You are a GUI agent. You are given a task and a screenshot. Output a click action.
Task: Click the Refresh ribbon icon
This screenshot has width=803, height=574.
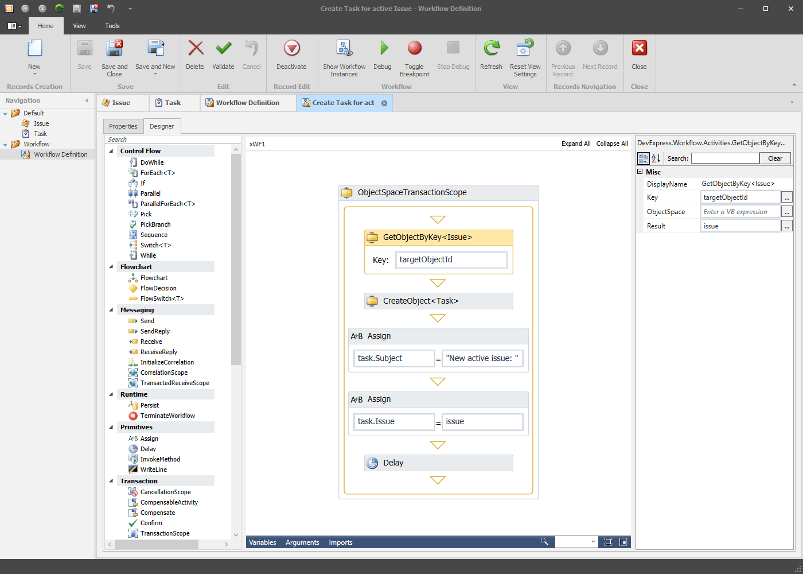coord(491,49)
